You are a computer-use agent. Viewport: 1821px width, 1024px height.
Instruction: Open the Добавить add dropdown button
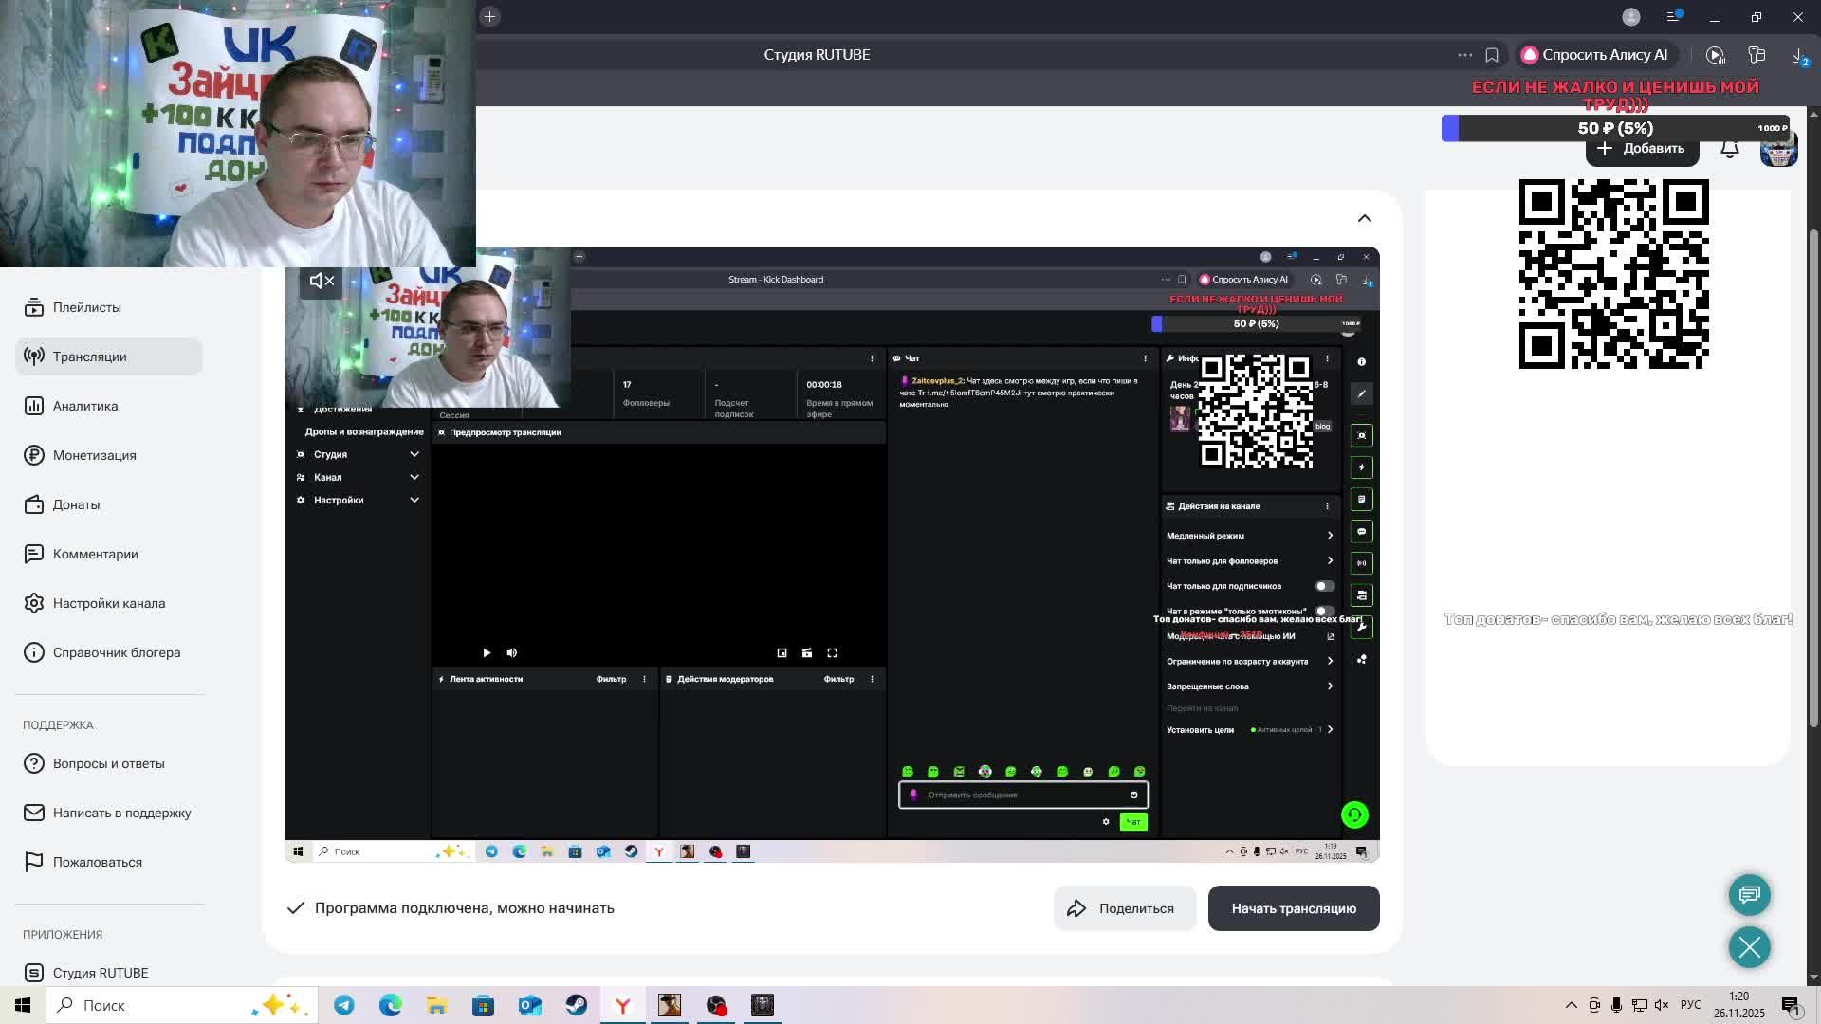point(1642,149)
